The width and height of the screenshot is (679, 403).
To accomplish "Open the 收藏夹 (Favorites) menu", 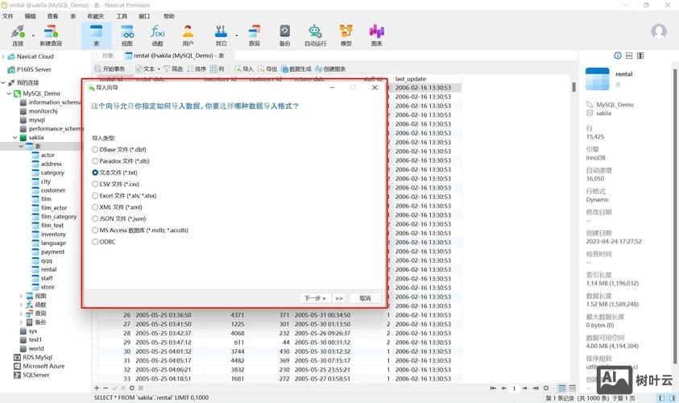I will 95,16.
